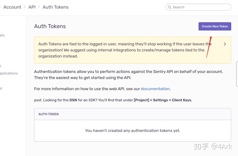Click the 'Client Keys' bold text
The image size is (238, 156).
click(181, 100)
